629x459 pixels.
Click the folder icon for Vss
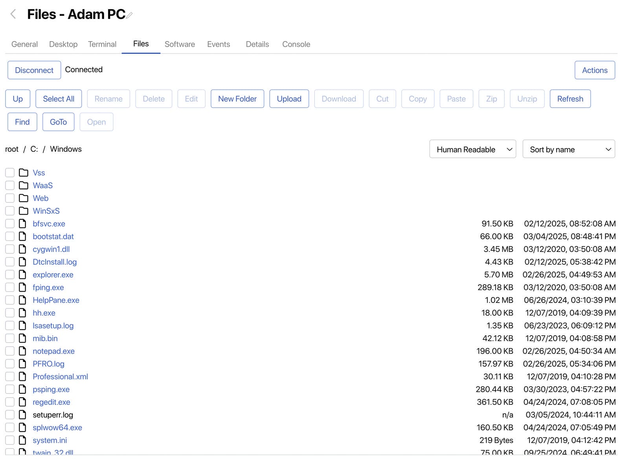click(24, 173)
